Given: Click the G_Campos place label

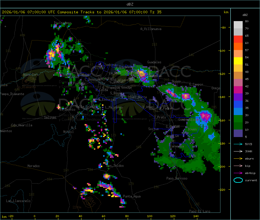Looking at the screenshot, I should coord(196,84).
